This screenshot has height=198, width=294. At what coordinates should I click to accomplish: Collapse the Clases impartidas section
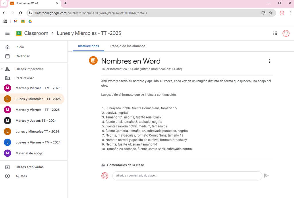coord(2,69)
